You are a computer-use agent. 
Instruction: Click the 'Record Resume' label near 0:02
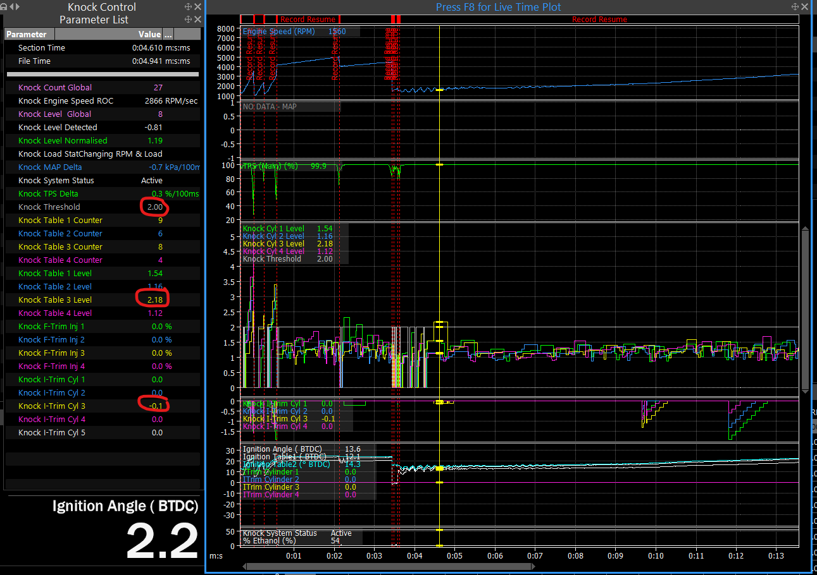coord(308,20)
